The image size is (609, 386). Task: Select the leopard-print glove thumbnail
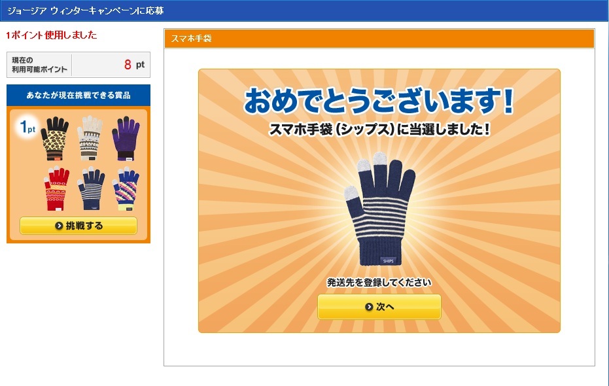tap(55, 138)
